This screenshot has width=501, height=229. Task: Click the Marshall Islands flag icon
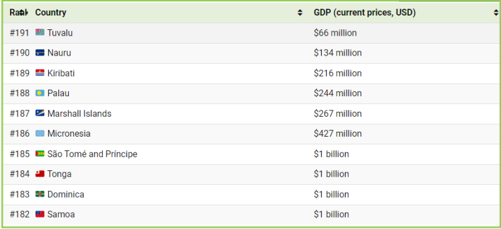40,114
